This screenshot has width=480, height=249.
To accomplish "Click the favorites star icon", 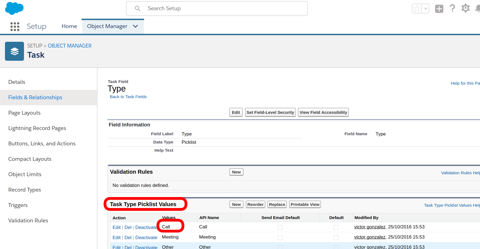I will coord(417,9).
